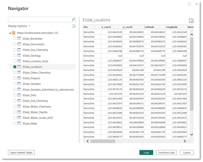Viewport: 203px width, 162px height.
Task: Check the ESdat_Water_Depths checkbox
Action: 15,112
